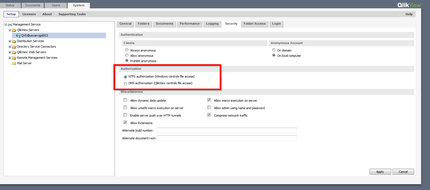Click the QlikView Web Servers folder icon

coord(14,52)
